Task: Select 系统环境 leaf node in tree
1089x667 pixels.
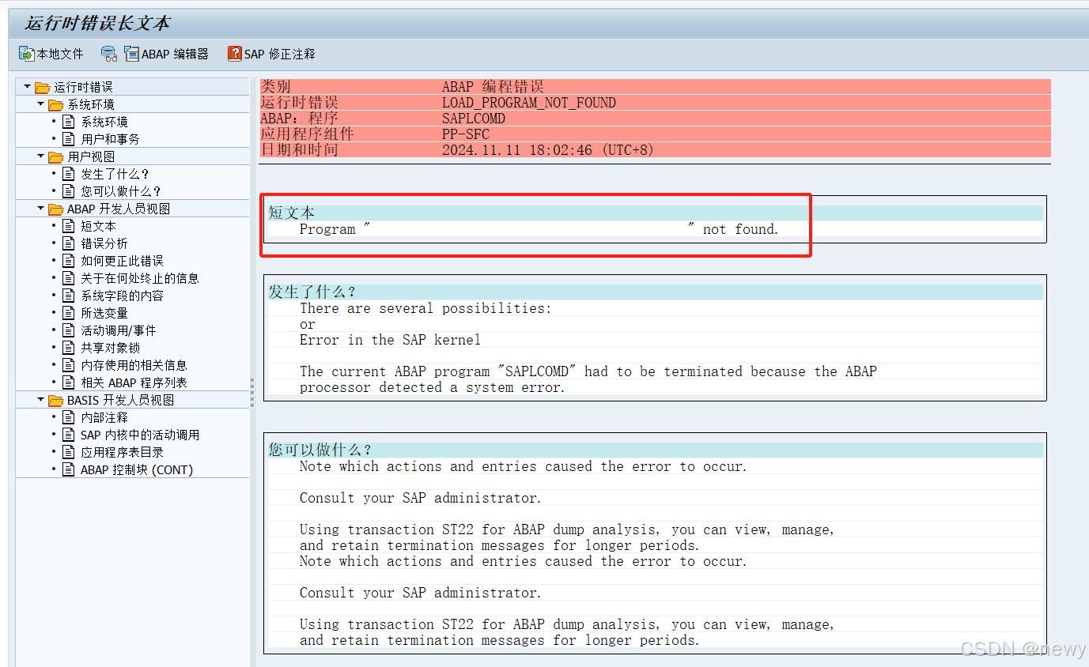Action: point(104,122)
